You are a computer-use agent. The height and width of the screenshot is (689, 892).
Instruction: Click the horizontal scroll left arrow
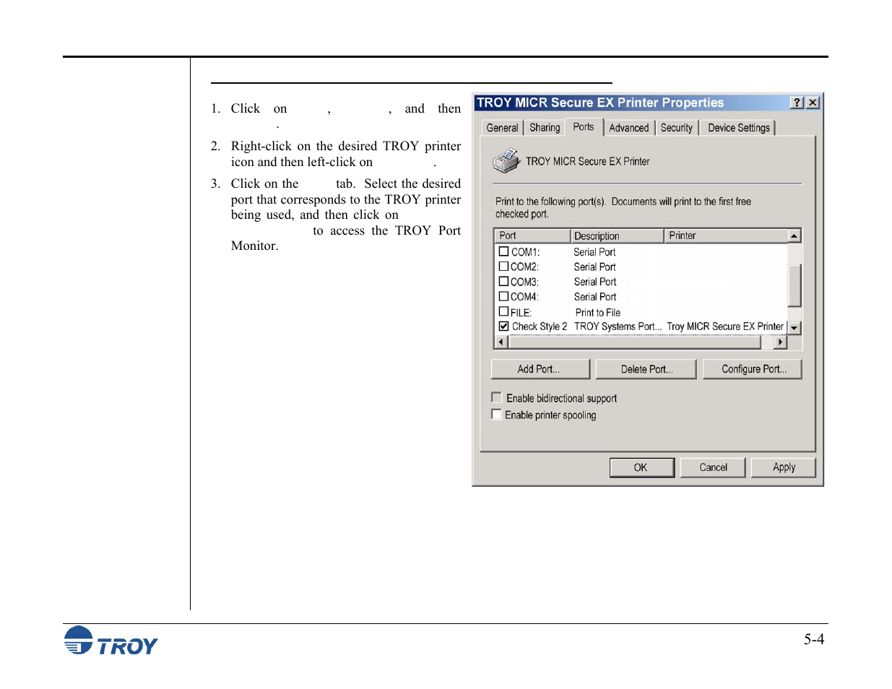[x=501, y=342]
